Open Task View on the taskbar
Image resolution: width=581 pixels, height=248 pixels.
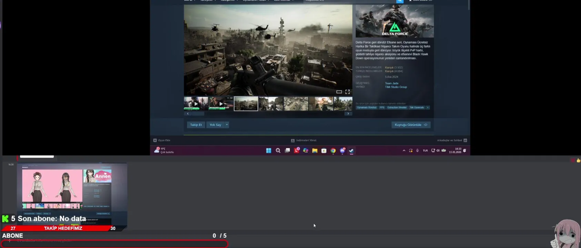pos(287,151)
